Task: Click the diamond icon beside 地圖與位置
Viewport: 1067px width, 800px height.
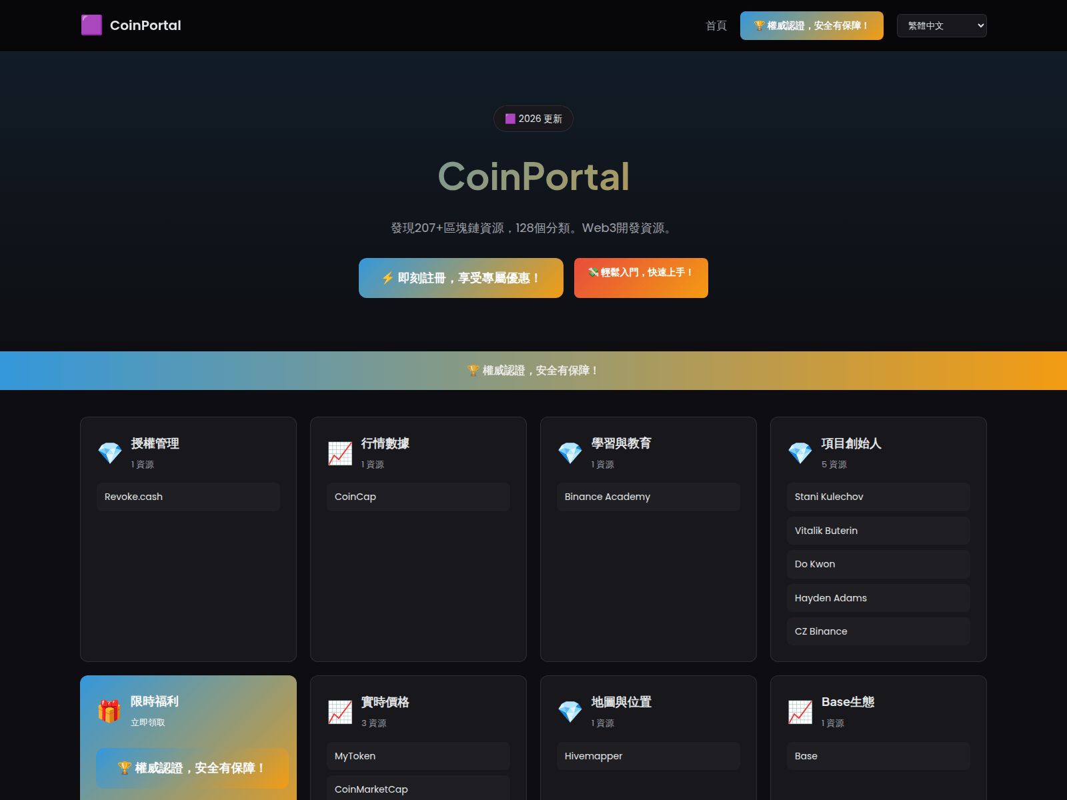Action: [x=570, y=712]
